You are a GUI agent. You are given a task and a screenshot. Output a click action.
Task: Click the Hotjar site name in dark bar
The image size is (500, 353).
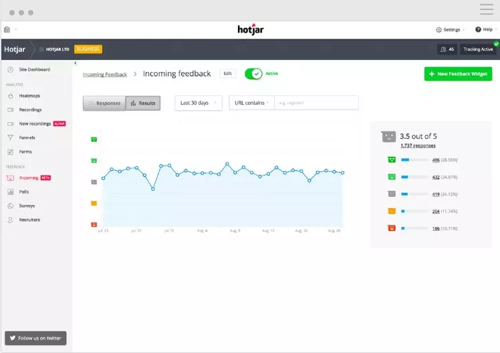pyautogui.click(x=15, y=49)
